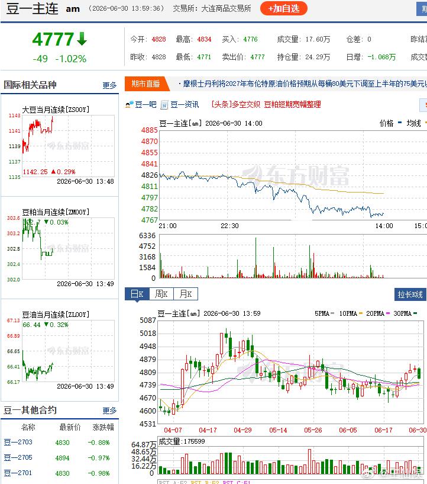Open contract 豆一2703
Image resolution: width=427 pixels, height=484 pixels.
point(18,442)
